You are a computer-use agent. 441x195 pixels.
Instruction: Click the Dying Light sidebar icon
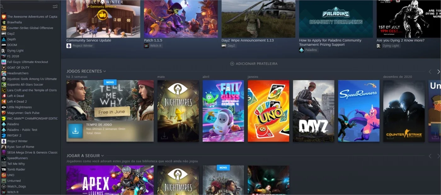coord(4,51)
